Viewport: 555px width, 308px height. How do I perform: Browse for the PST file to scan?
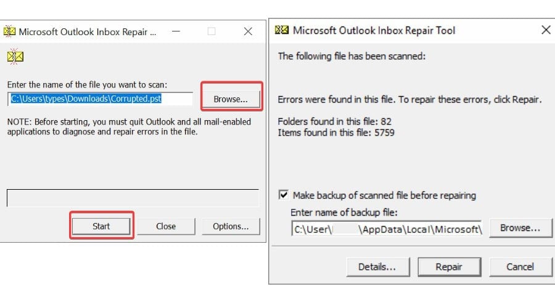point(231,99)
